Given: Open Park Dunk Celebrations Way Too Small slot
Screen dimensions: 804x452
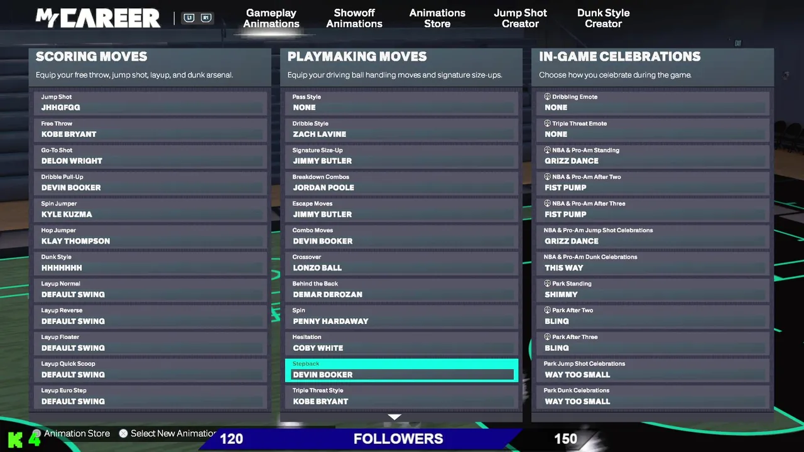Looking at the screenshot, I should [653, 397].
